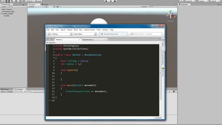Step one frame forward in Unity
The width and height of the screenshot is (222, 125).
(x=115, y=1)
